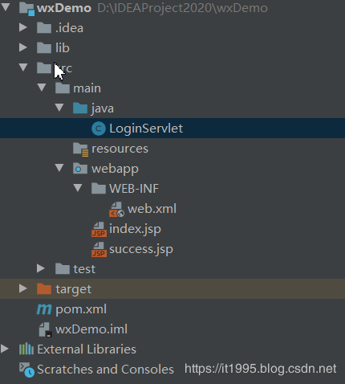Click the resources folder icon
The width and height of the screenshot is (345, 384).
pyautogui.click(x=80, y=149)
